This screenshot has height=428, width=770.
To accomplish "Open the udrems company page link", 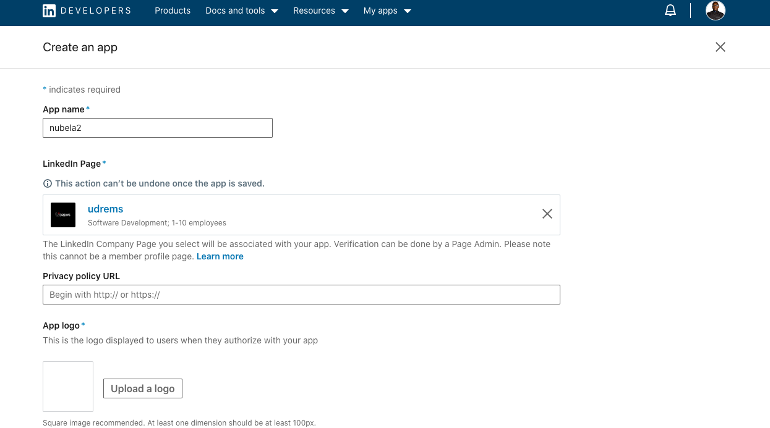I will (106, 209).
